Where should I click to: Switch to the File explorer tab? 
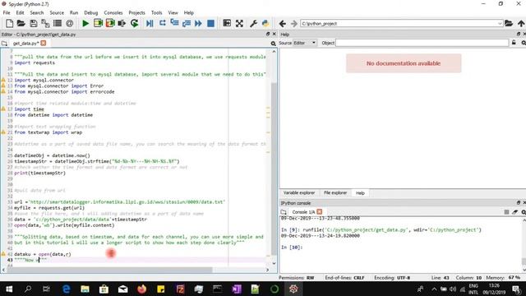335,193
